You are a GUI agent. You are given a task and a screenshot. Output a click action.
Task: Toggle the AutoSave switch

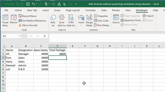pyautogui.click(x=20, y=4)
